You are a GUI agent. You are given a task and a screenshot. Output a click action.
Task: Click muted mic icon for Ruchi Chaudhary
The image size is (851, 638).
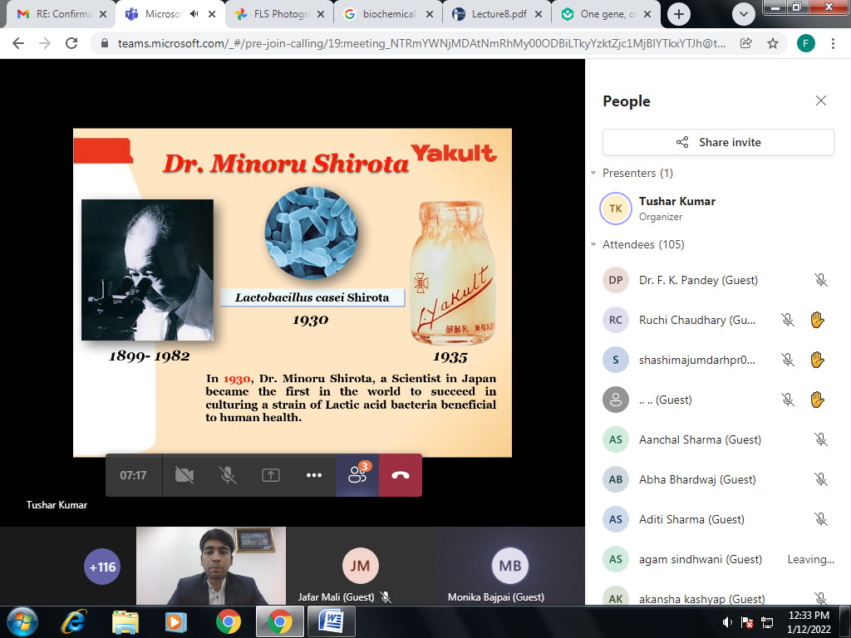[788, 320]
